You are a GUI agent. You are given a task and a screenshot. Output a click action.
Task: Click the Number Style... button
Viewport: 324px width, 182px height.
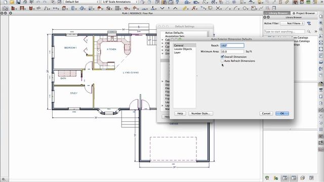(200, 113)
